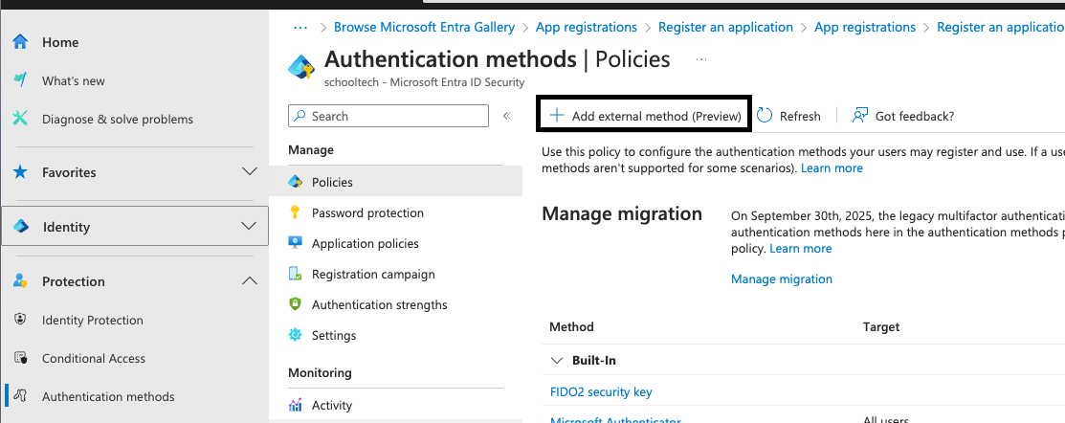Screen dimensions: 1065x423
Task: Click Manage migration link
Action: pyautogui.click(x=781, y=278)
